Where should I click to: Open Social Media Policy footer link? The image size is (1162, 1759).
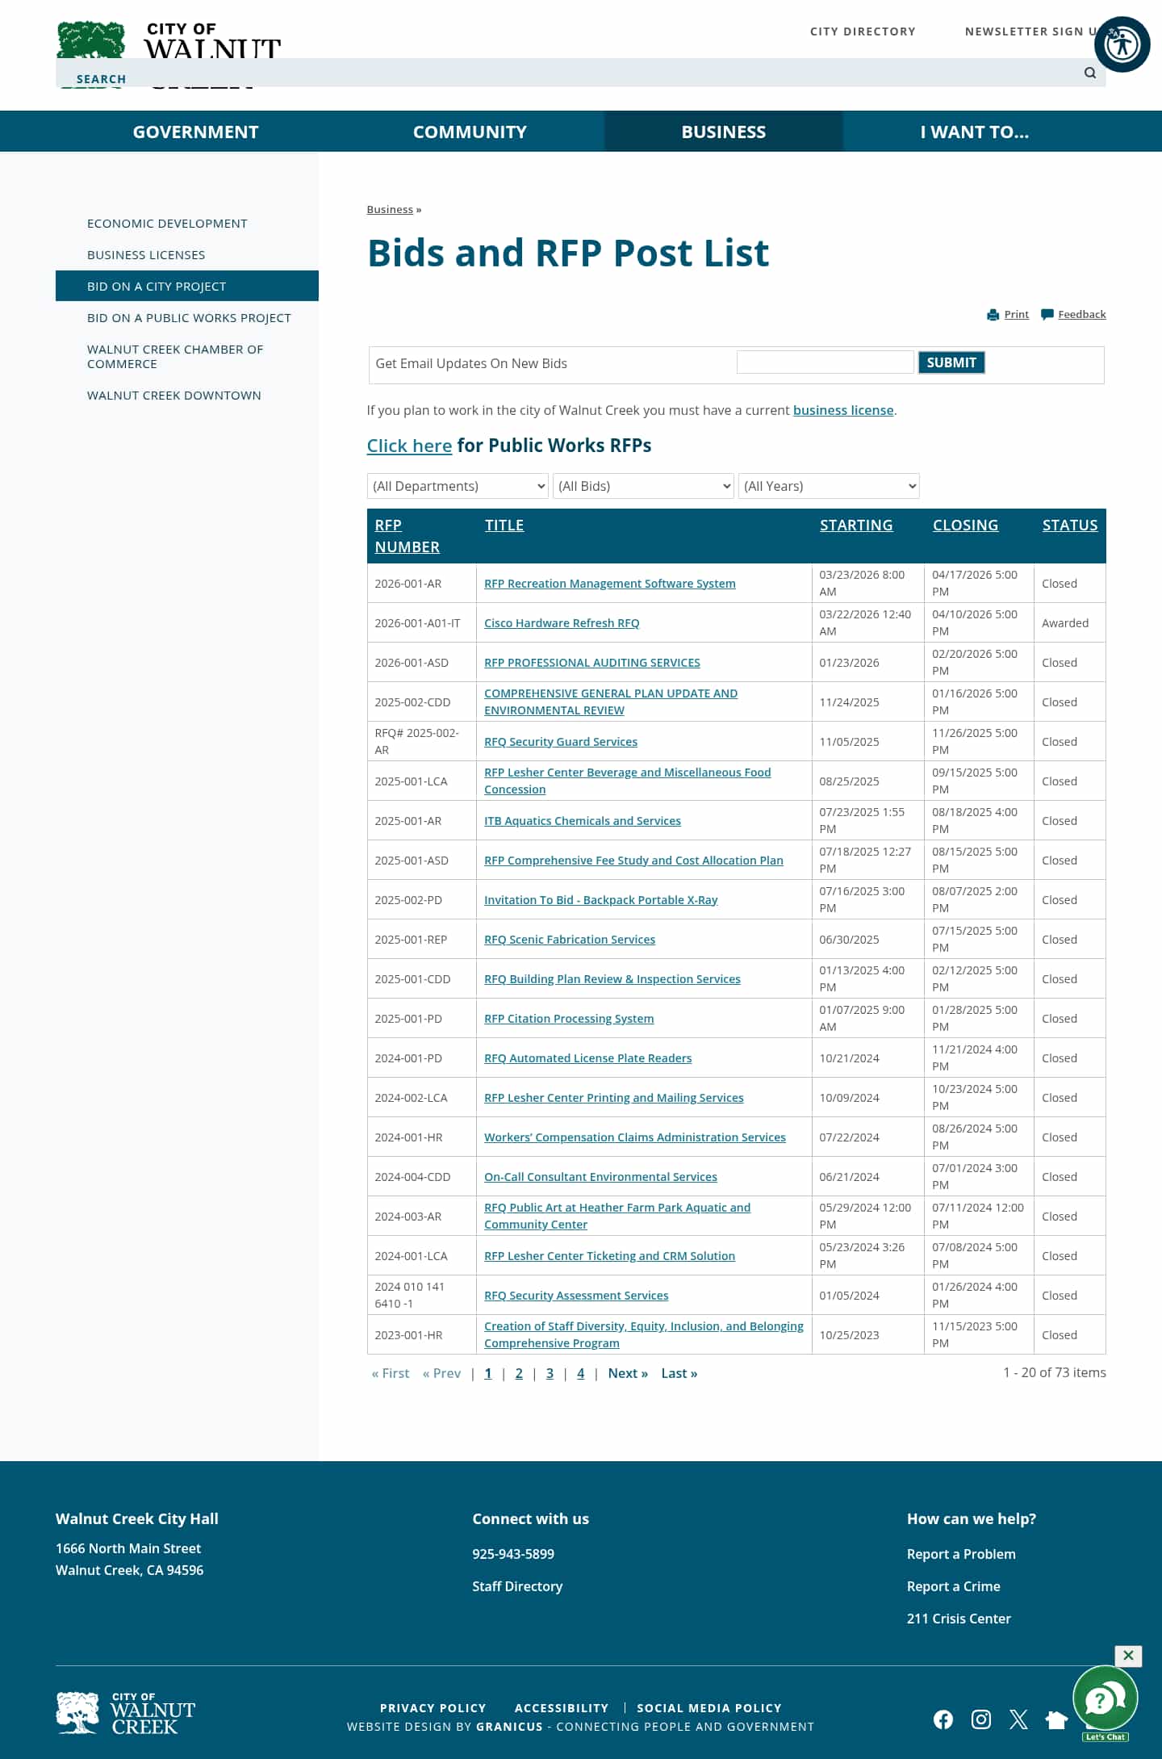click(709, 1708)
